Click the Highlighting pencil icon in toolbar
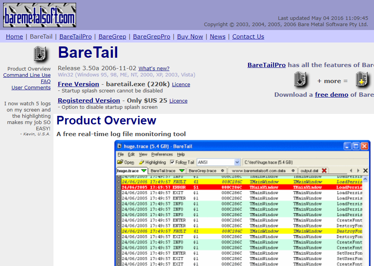 click(142, 162)
